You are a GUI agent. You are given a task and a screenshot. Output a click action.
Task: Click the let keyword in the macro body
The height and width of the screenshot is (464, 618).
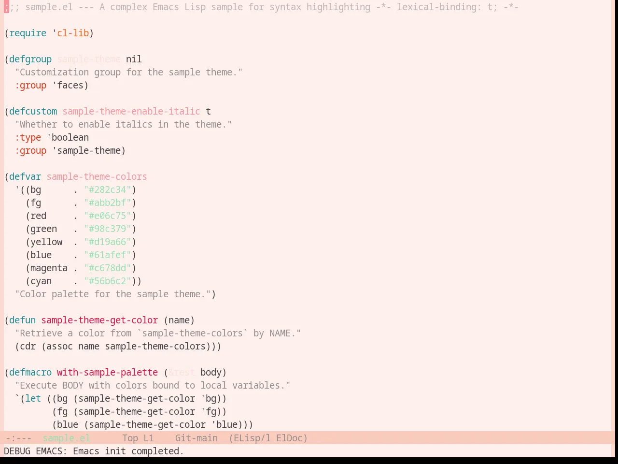point(33,398)
